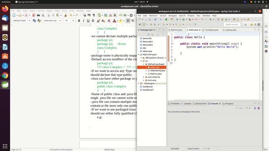Viewport: 269px width, 151px height.
Task: Open the Liberation font name dropdown
Action: (x=60, y=21)
